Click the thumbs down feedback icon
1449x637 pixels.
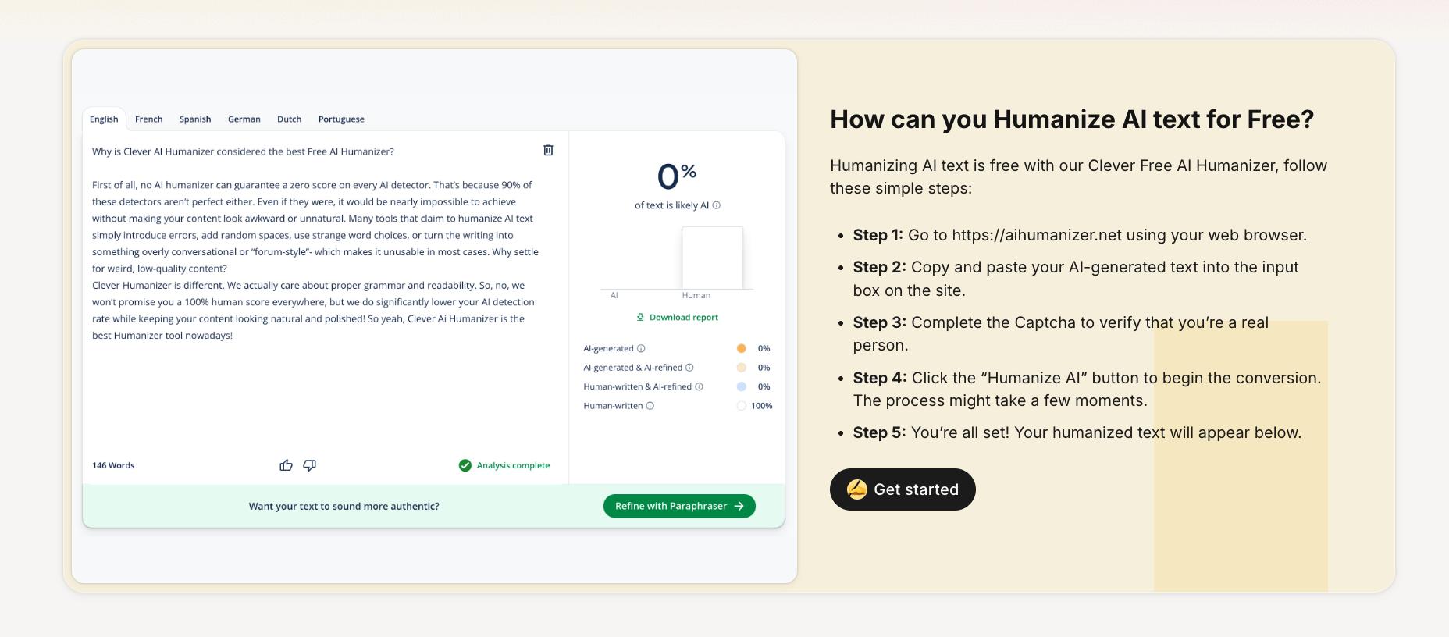click(x=309, y=465)
